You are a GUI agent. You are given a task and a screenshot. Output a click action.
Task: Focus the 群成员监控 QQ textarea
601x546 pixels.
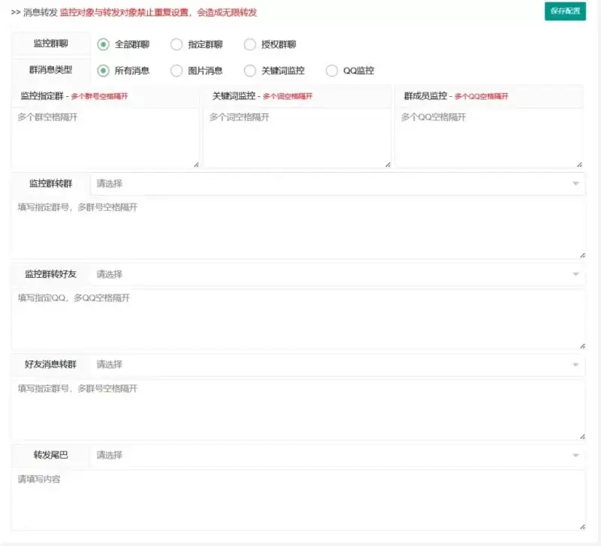click(x=489, y=138)
